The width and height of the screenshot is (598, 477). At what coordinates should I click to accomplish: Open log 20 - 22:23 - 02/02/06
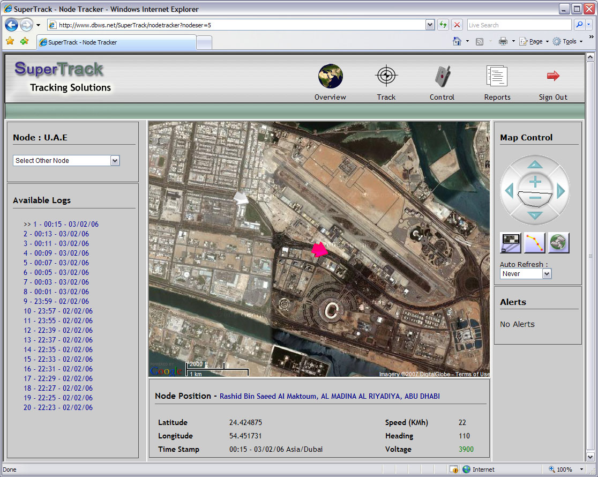coord(58,407)
